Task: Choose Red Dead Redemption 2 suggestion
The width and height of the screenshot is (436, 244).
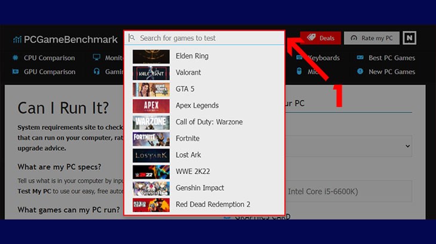Action: [x=213, y=205]
